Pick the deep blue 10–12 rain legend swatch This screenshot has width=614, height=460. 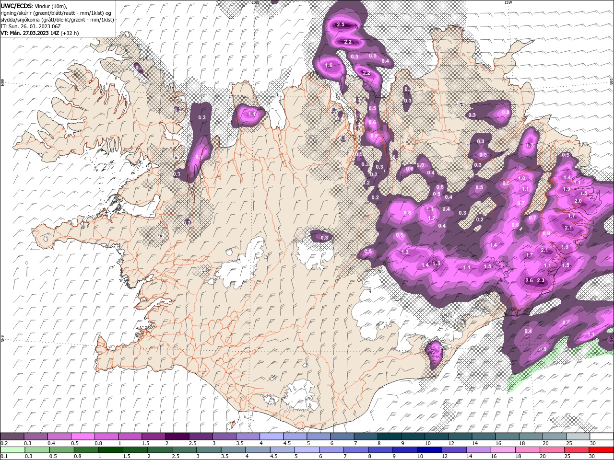pos(429,449)
